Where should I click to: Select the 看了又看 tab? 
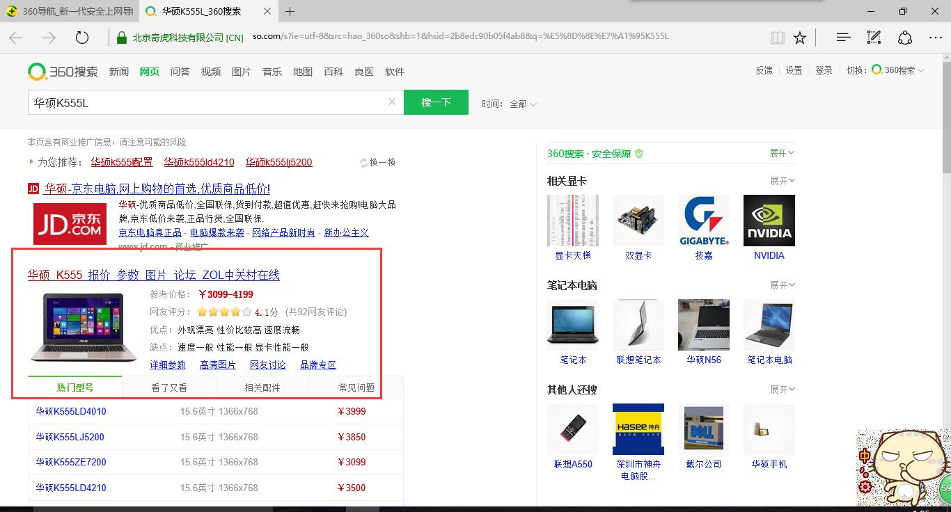[x=169, y=387]
